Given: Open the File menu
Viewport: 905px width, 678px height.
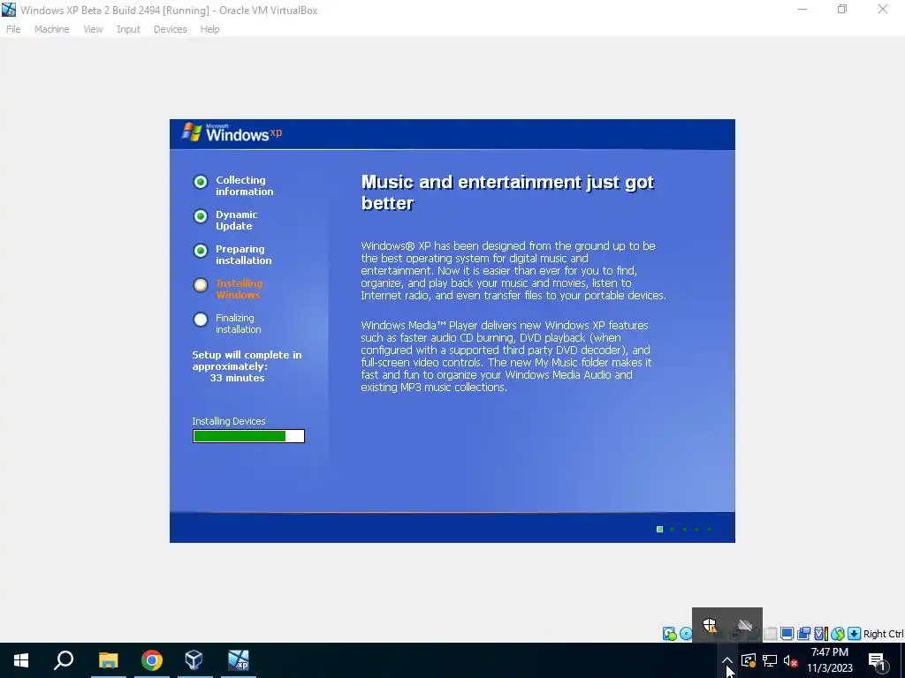Looking at the screenshot, I should (13, 29).
